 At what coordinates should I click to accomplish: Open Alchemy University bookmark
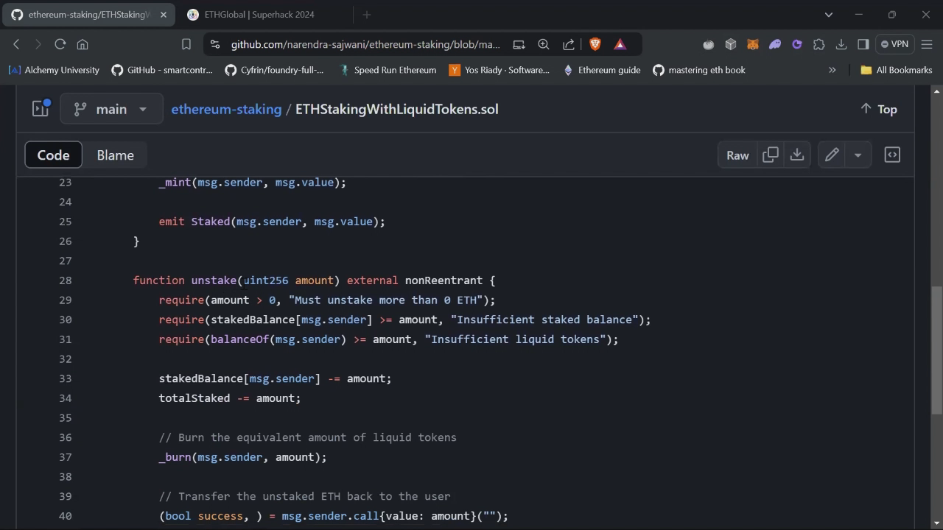click(54, 70)
